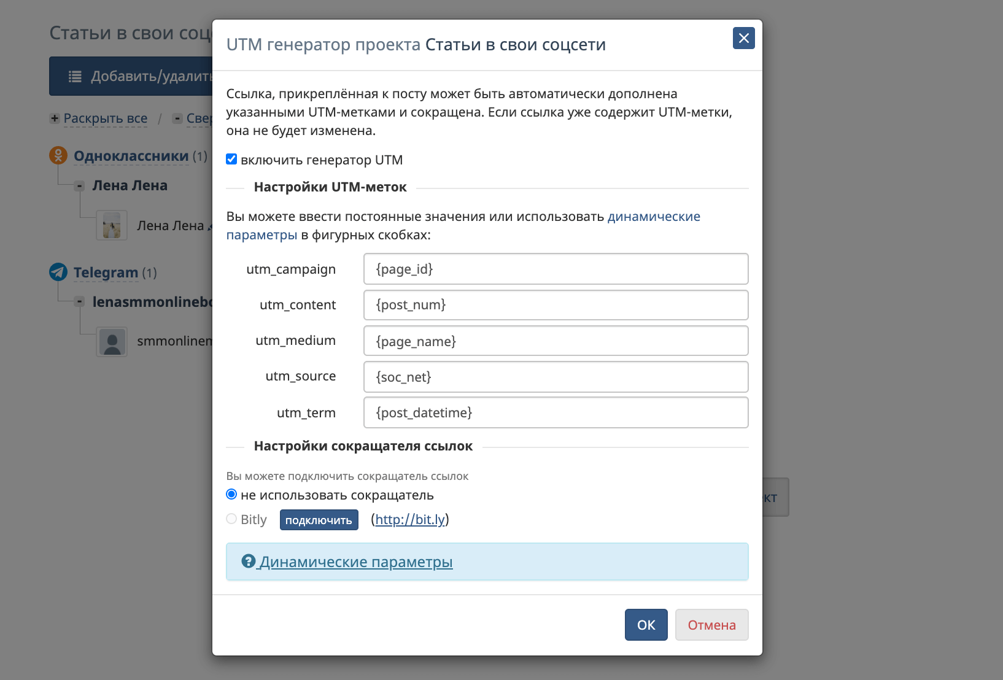Click the smmonline avatar placeholder icon
This screenshot has height=680, width=1003.
click(112, 342)
